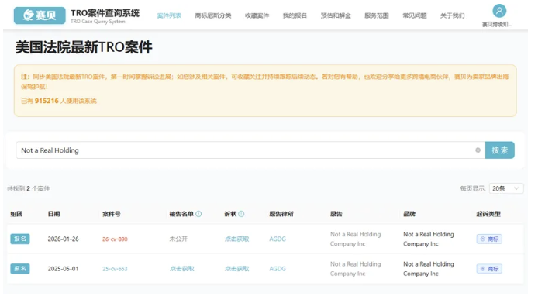The width and height of the screenshot is (538, 296).
Task: Click the 起诉类型 column header
Action: pyautogui.click(x=488, y=214)
